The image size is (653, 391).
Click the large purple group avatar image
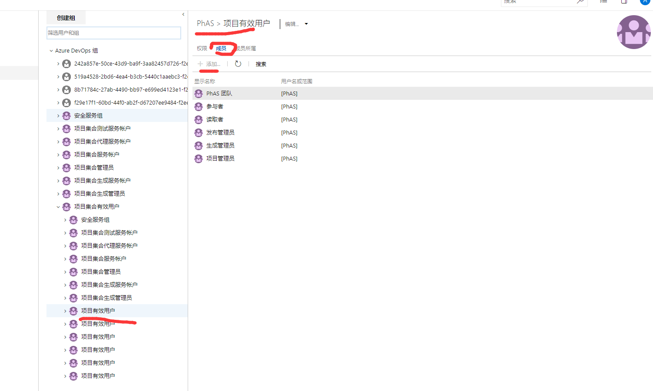633,32
